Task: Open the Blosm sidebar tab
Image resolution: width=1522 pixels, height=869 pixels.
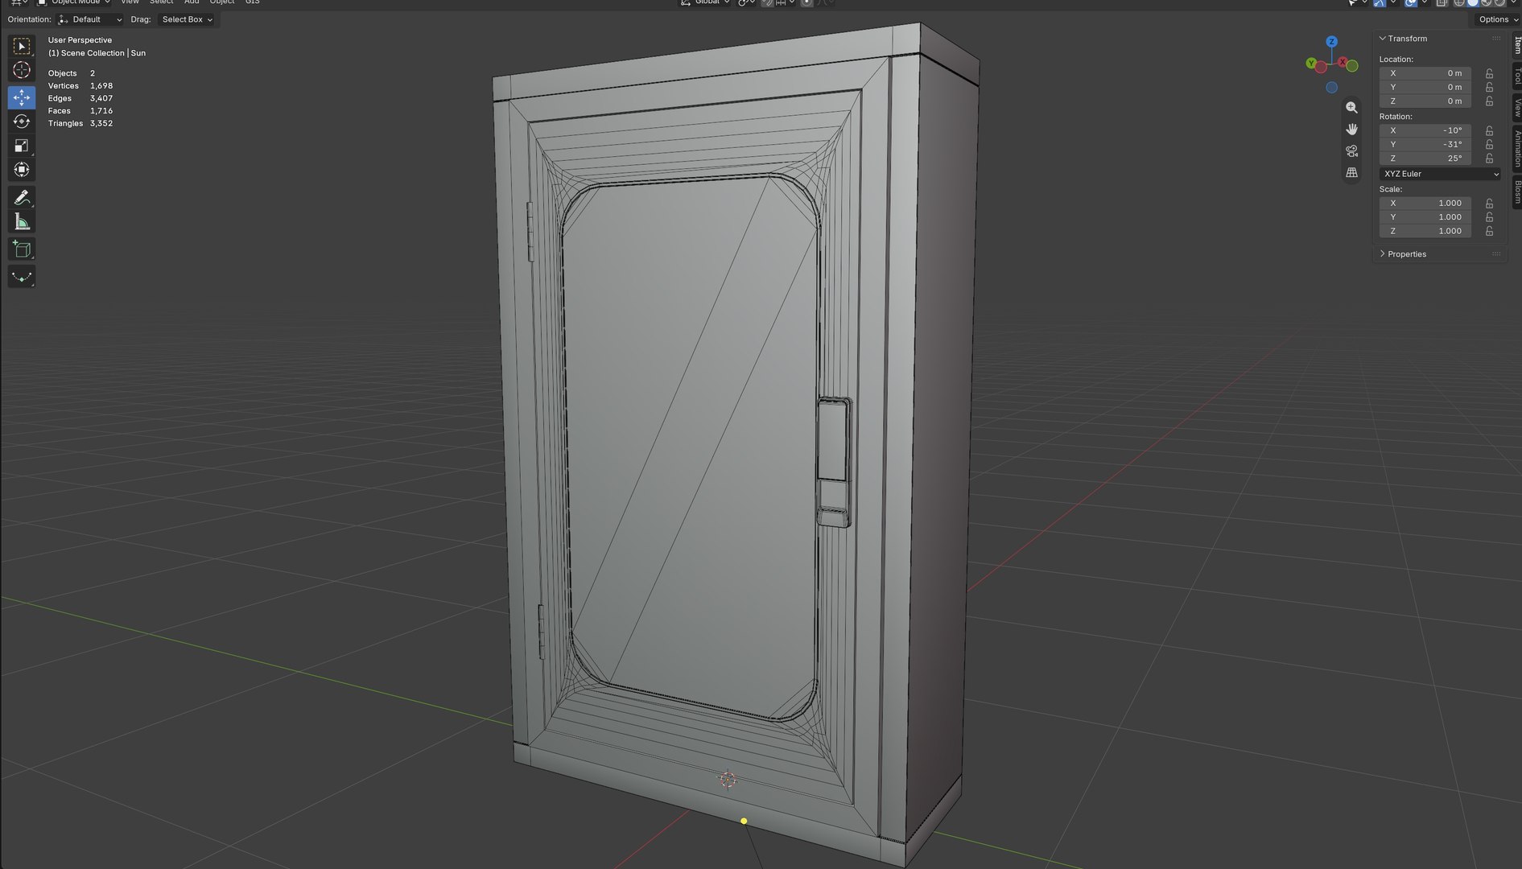Action: pos(1516,192)
